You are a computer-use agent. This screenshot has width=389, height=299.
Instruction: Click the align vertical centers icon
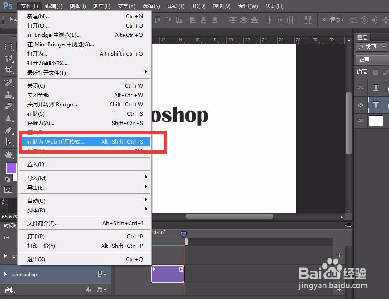(x=168, y=20)
